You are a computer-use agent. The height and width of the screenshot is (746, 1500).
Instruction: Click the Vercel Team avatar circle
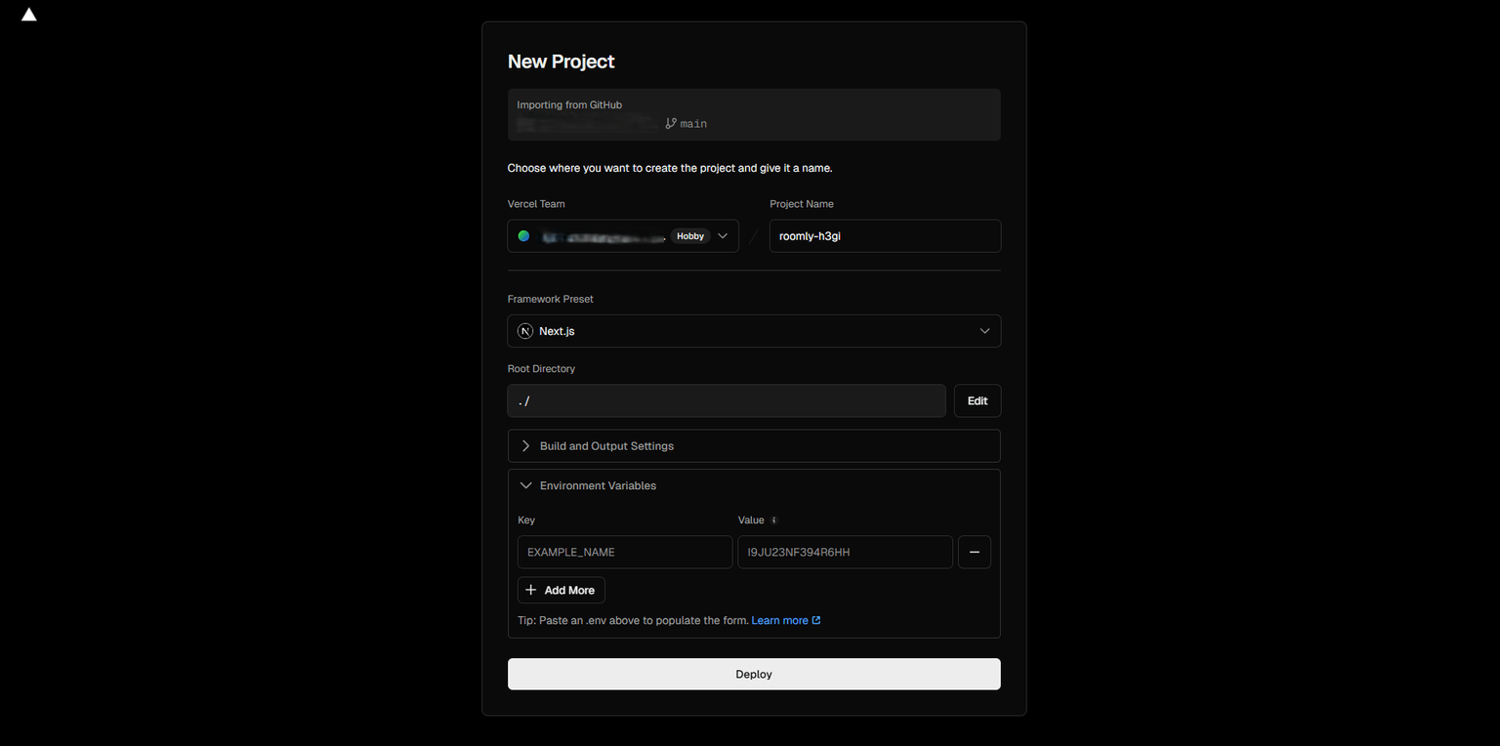tap(523, 236)
